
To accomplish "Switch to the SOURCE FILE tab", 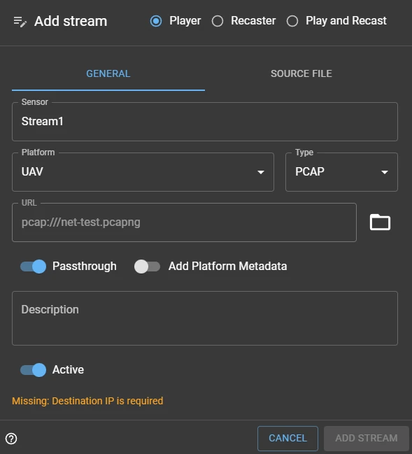I will click(301, 73).
